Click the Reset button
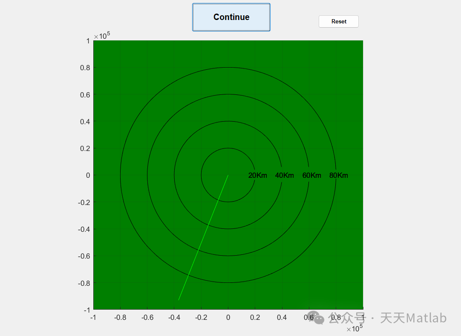Viewport: 461px width, 336px height. click(339, 21)
